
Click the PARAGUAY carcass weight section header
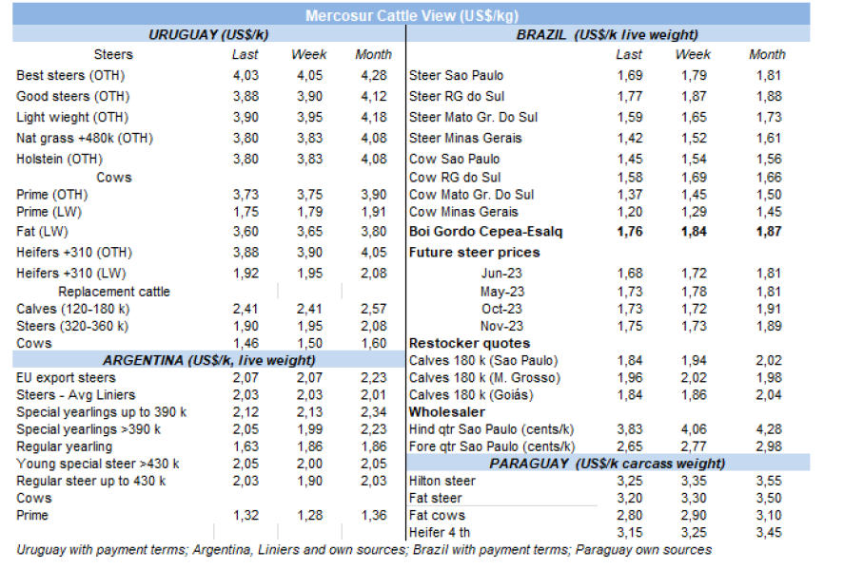click(607, 464)
